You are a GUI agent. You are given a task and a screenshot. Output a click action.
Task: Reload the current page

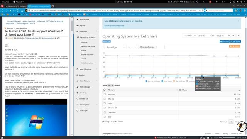click(17, 10)
